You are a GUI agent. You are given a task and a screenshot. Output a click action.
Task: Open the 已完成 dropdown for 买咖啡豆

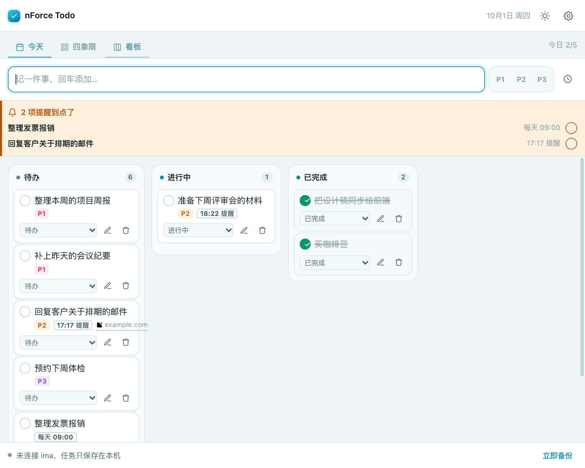(x=335, y=263)
